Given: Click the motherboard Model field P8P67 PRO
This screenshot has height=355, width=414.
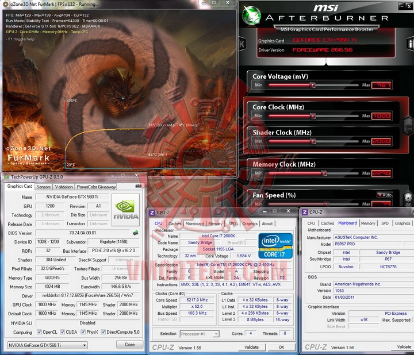Looking at the screenshot, I should [369, 244].
